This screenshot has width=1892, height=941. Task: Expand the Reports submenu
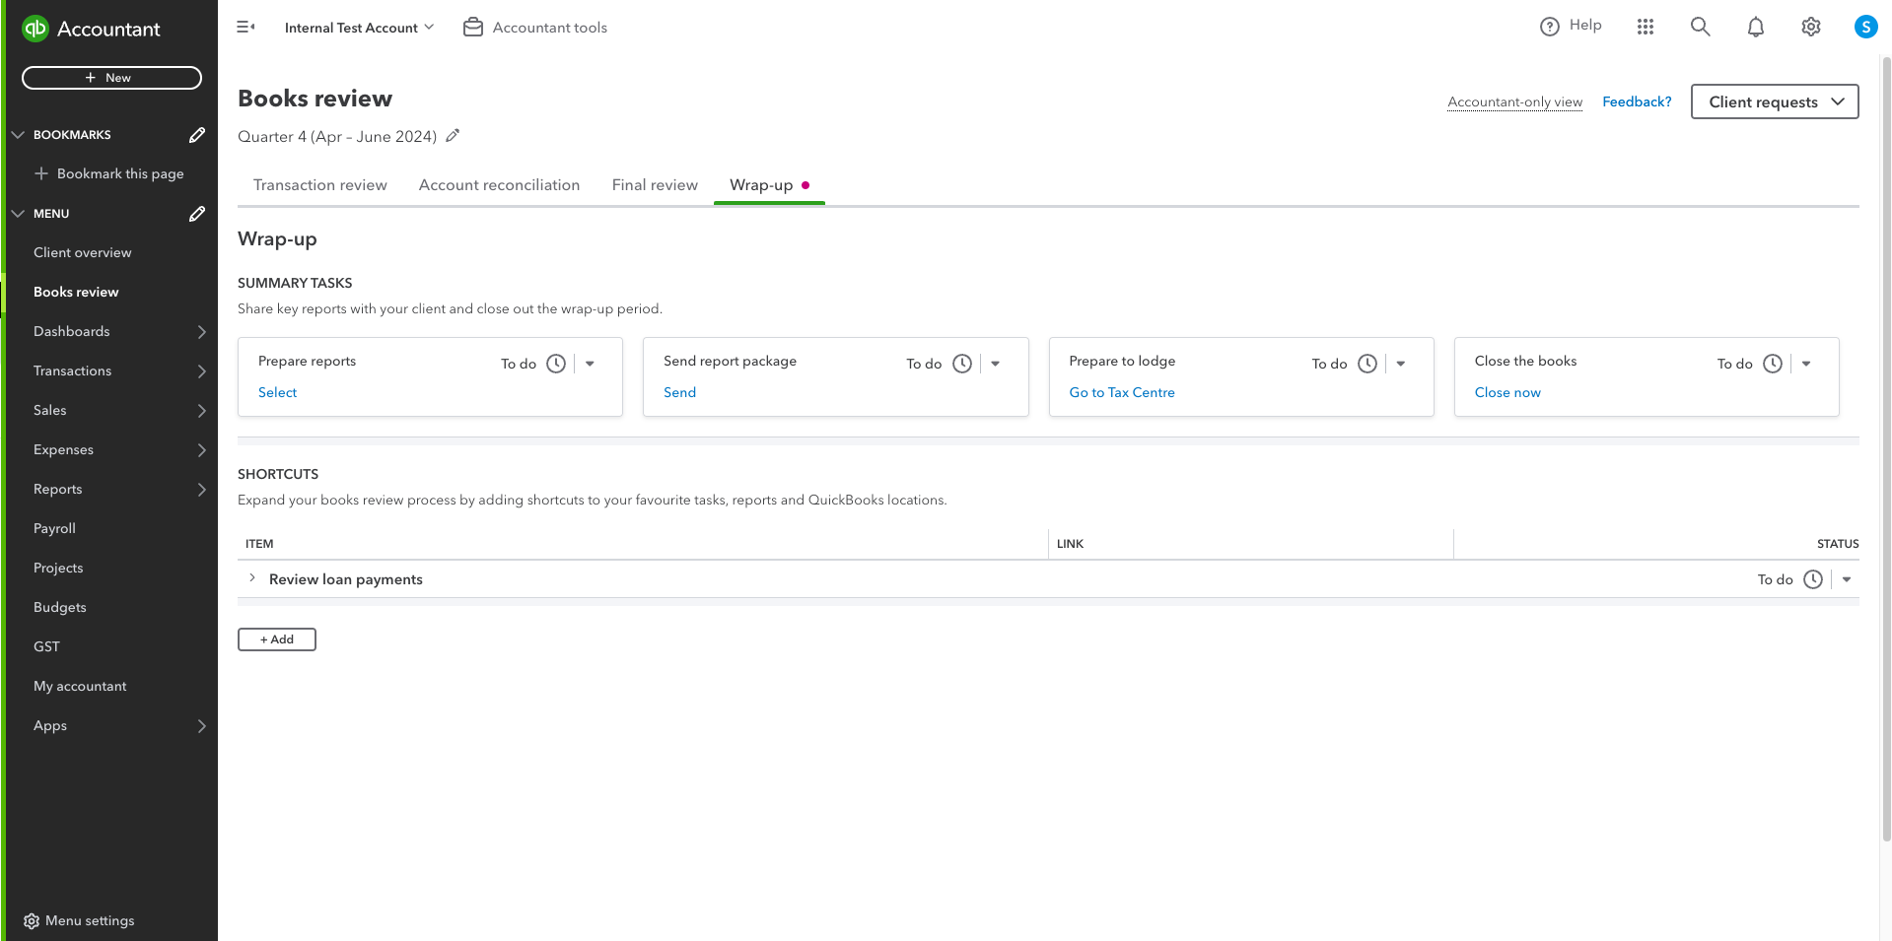coord(201,490)
